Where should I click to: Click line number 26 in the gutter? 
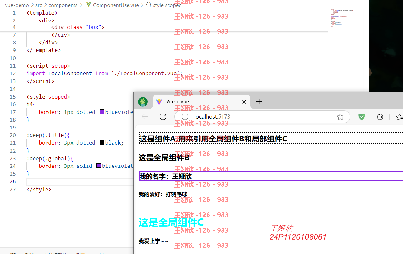(x=12, y=181)
